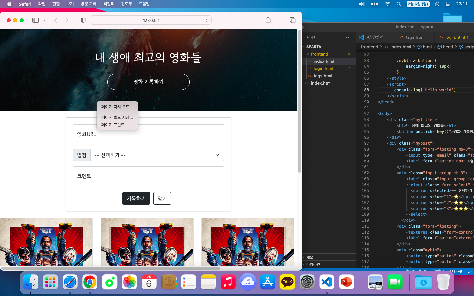
Task: Open App Store in Dock
Action: (268, 282)
